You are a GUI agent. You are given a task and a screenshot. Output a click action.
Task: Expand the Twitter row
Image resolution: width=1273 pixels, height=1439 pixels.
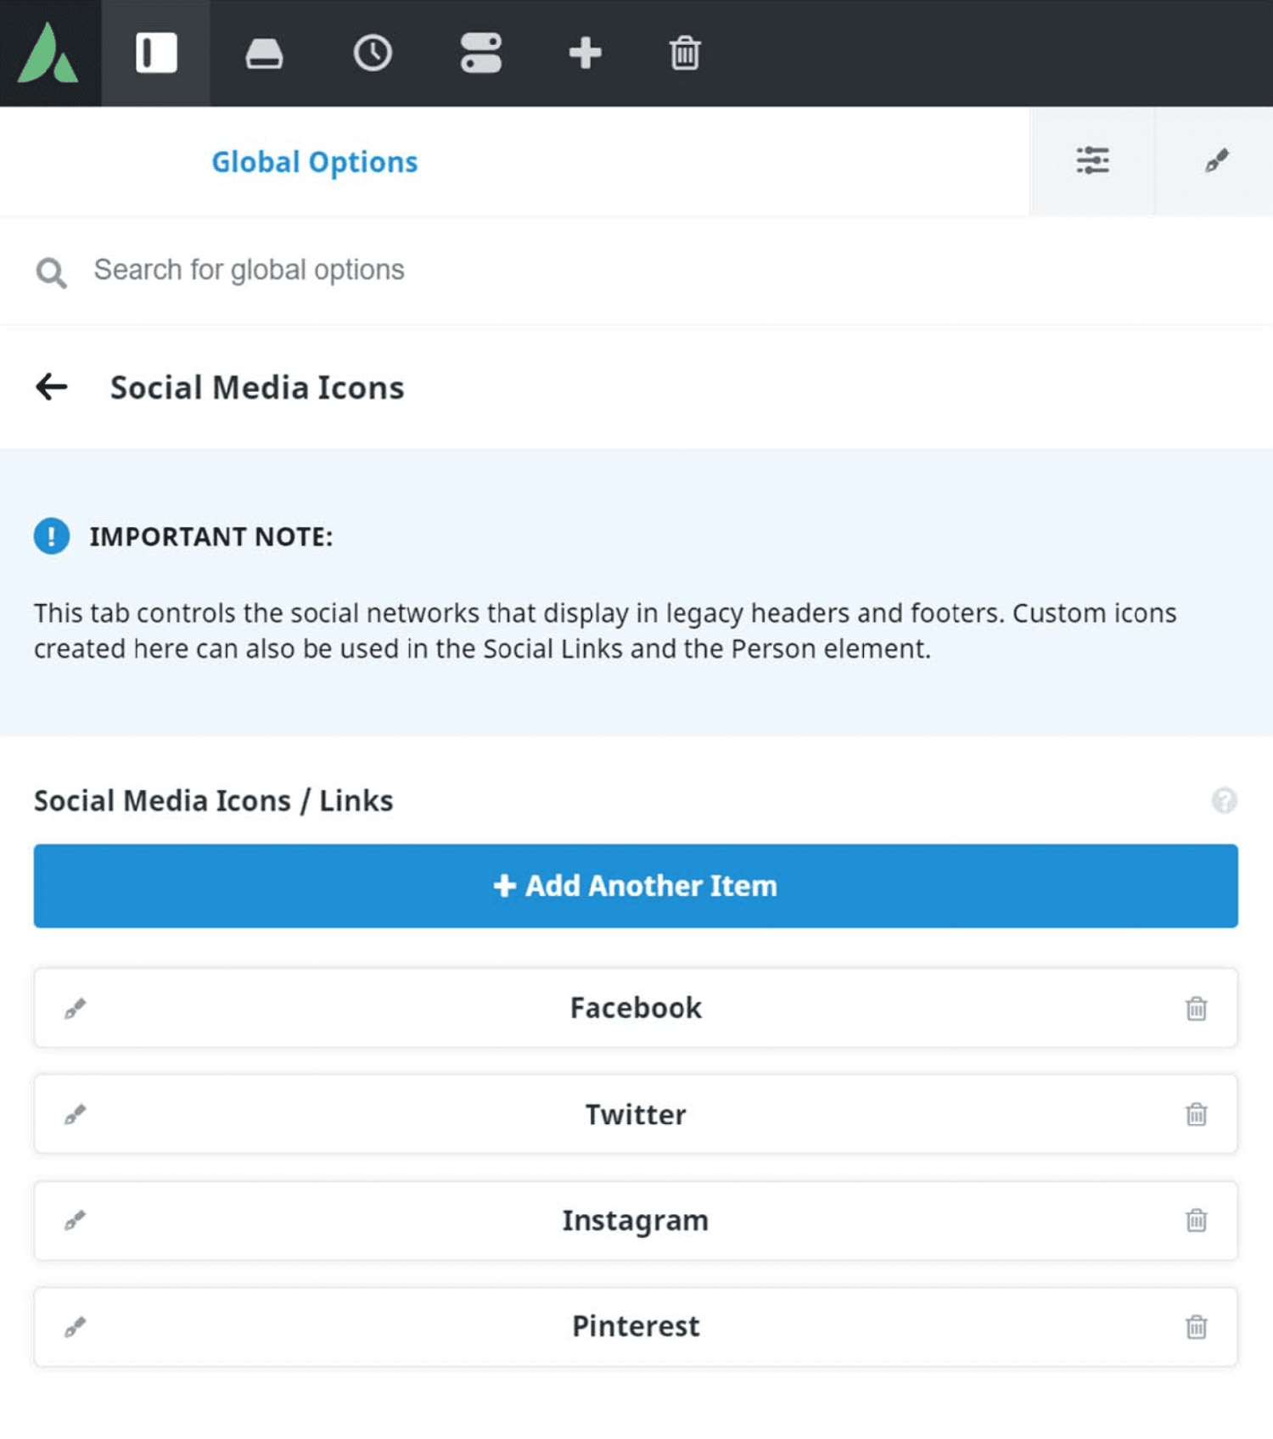pos(636,1114)
